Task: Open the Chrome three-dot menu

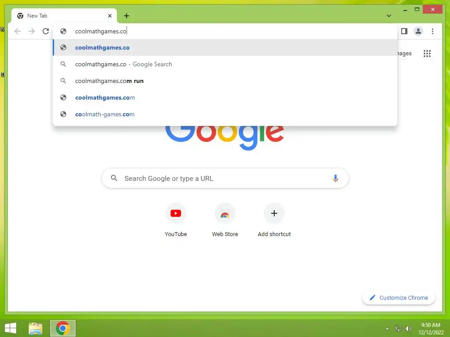Action: point(432,31)
